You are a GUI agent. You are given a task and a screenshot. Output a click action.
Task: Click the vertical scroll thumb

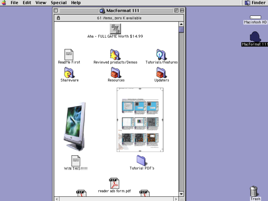(x=181, y=30)
